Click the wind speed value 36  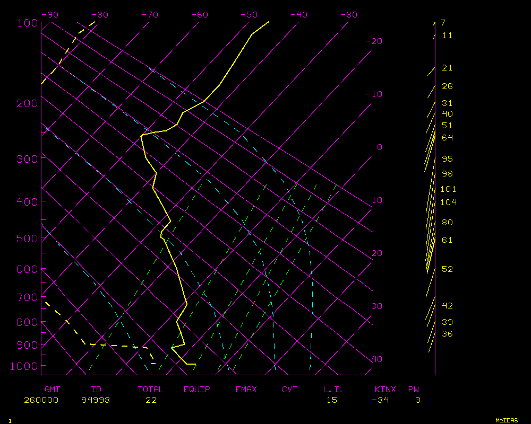(447, 334)
